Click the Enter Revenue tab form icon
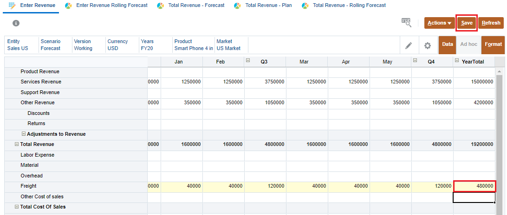 [12, 6]
